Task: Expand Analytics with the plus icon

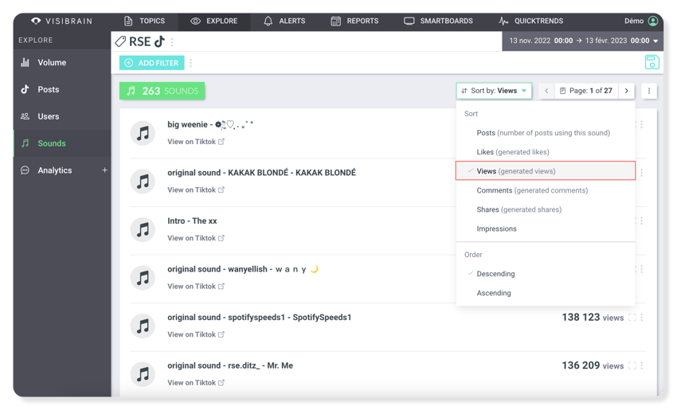Action: click(x=104, y=170)
